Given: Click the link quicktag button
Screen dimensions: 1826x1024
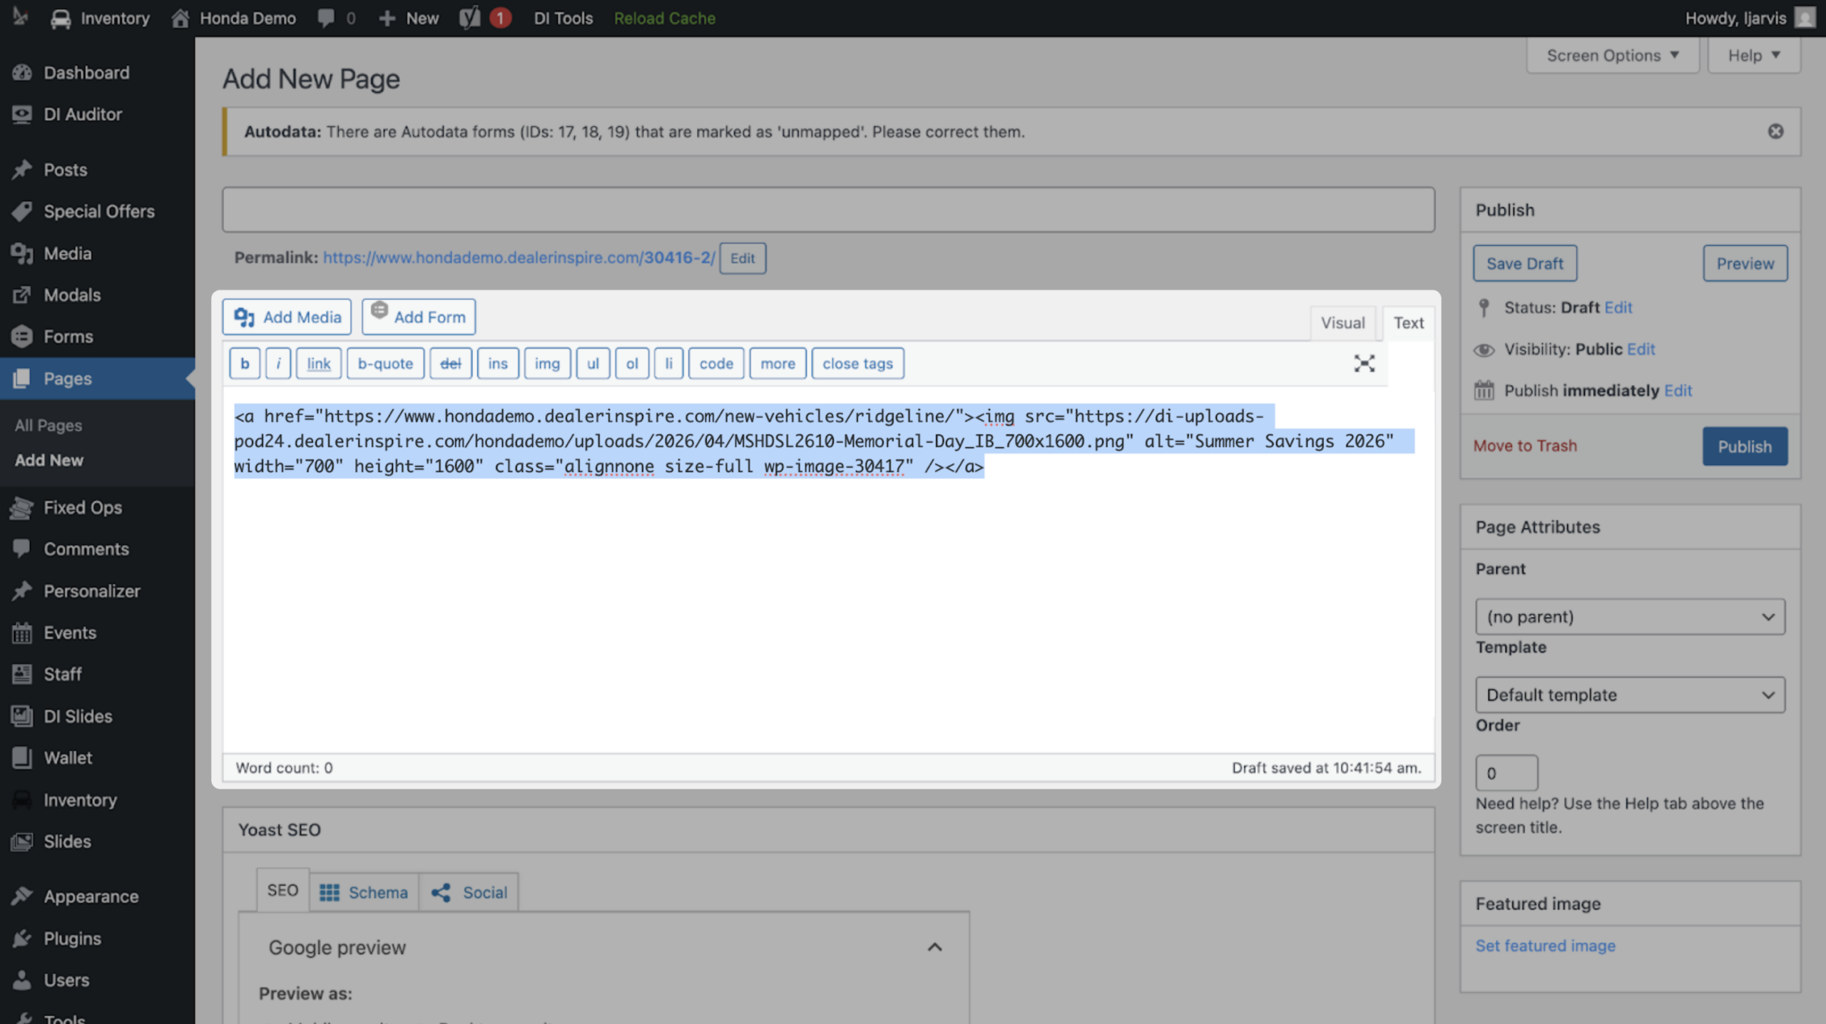Looking at the screenshot, I should pos(318,364).
